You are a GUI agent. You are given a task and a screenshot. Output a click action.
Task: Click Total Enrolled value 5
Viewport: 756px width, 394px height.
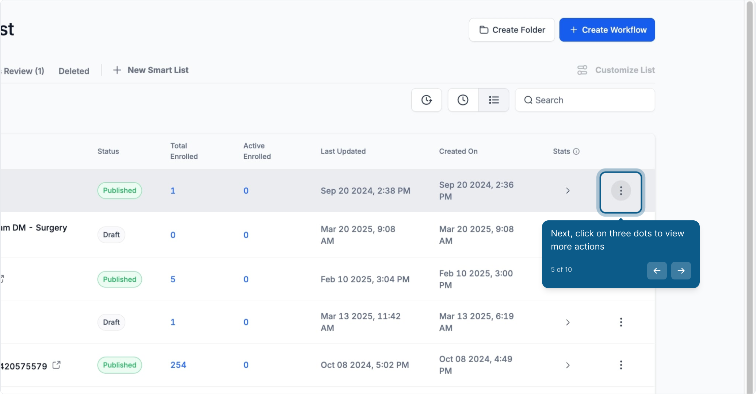173,279
